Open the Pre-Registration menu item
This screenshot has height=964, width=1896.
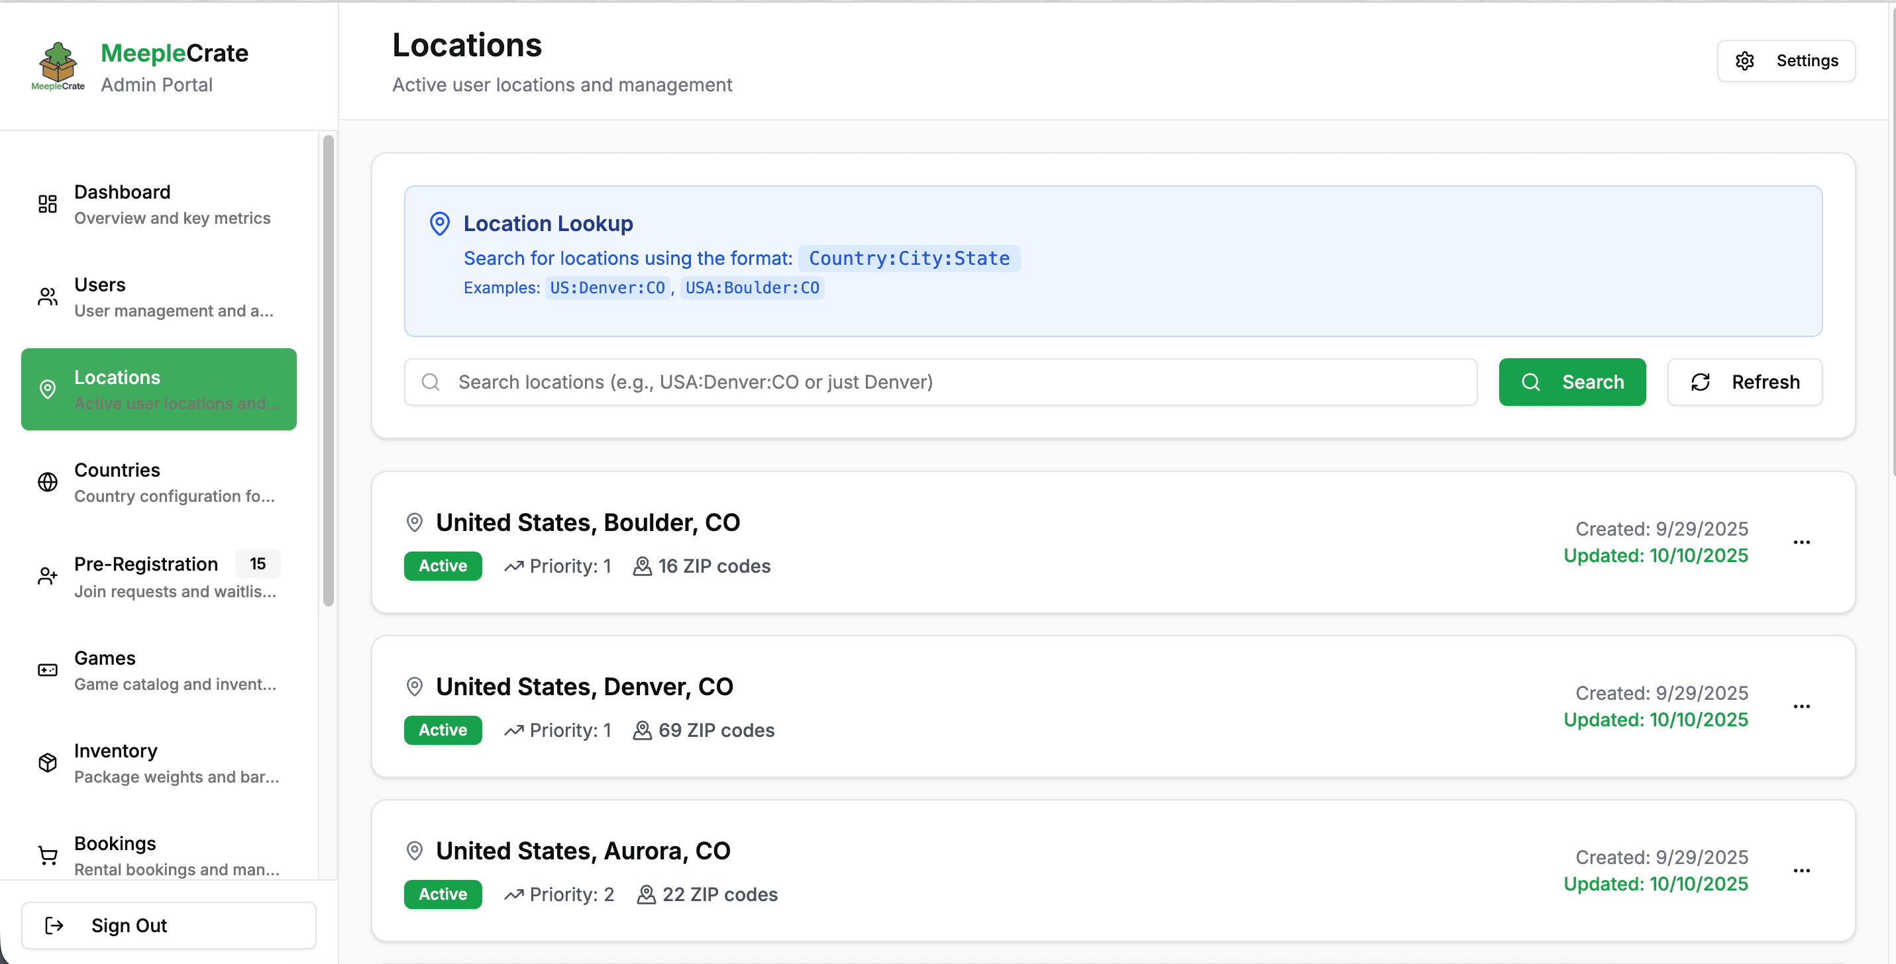[159, 576]
